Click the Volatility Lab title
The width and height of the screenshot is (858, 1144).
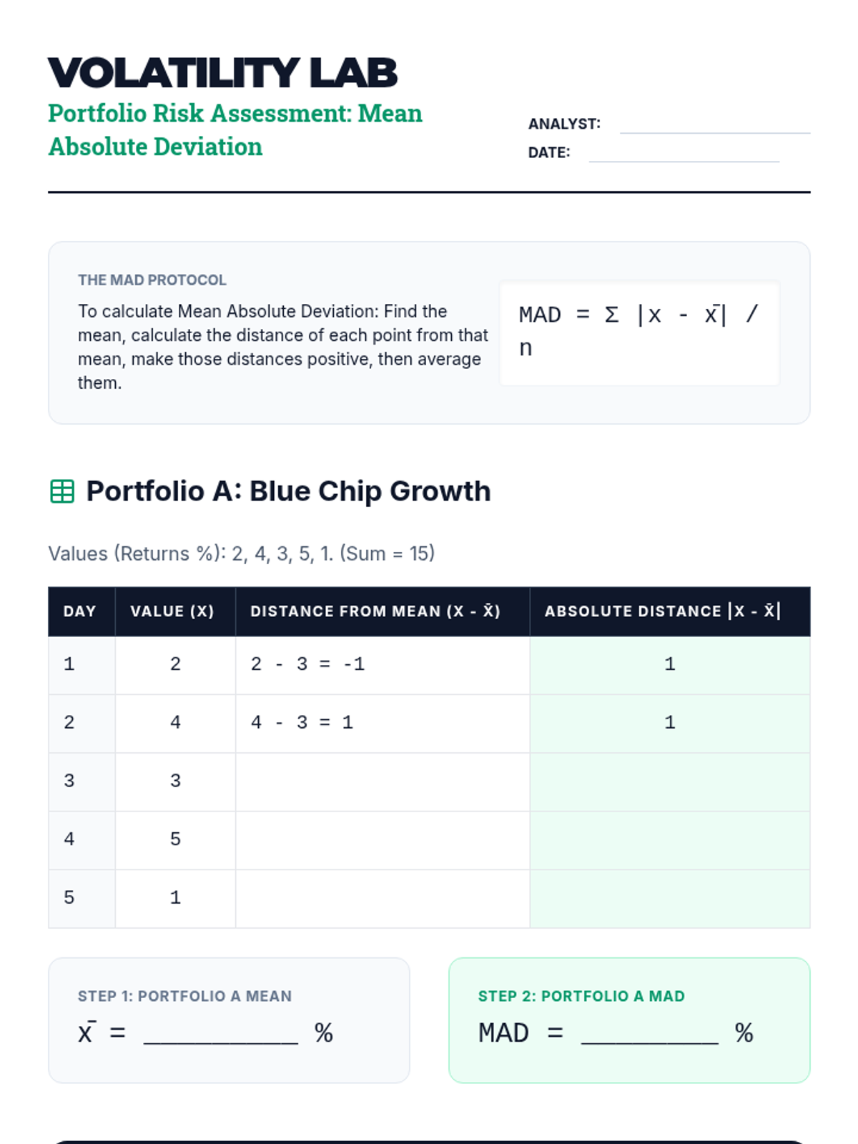[222, 73]
